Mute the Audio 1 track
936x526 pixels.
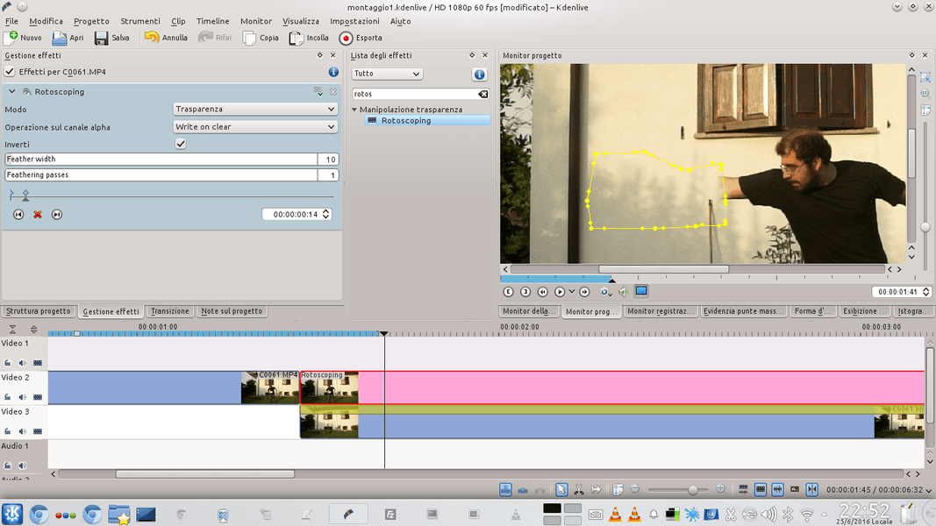tap(21, 466)
